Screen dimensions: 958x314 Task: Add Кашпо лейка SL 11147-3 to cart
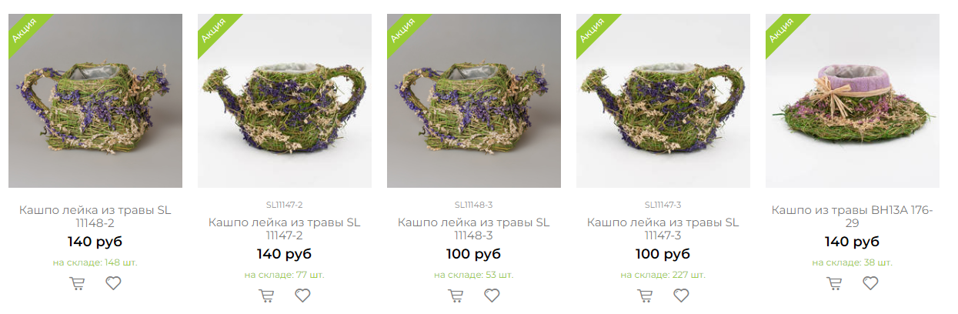point(645,296)
